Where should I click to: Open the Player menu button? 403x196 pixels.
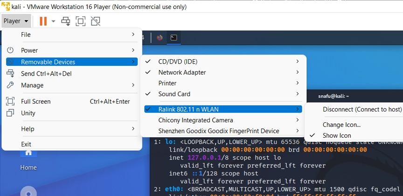(x=16, y=21)
